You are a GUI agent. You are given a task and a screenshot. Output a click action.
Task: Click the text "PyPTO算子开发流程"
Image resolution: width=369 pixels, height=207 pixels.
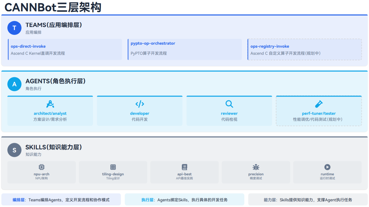[x=149, y=53]
